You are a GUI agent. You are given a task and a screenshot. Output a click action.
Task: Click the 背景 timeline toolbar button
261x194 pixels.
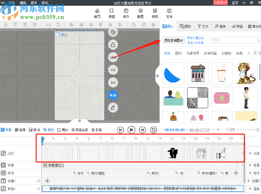click(6, 130)
